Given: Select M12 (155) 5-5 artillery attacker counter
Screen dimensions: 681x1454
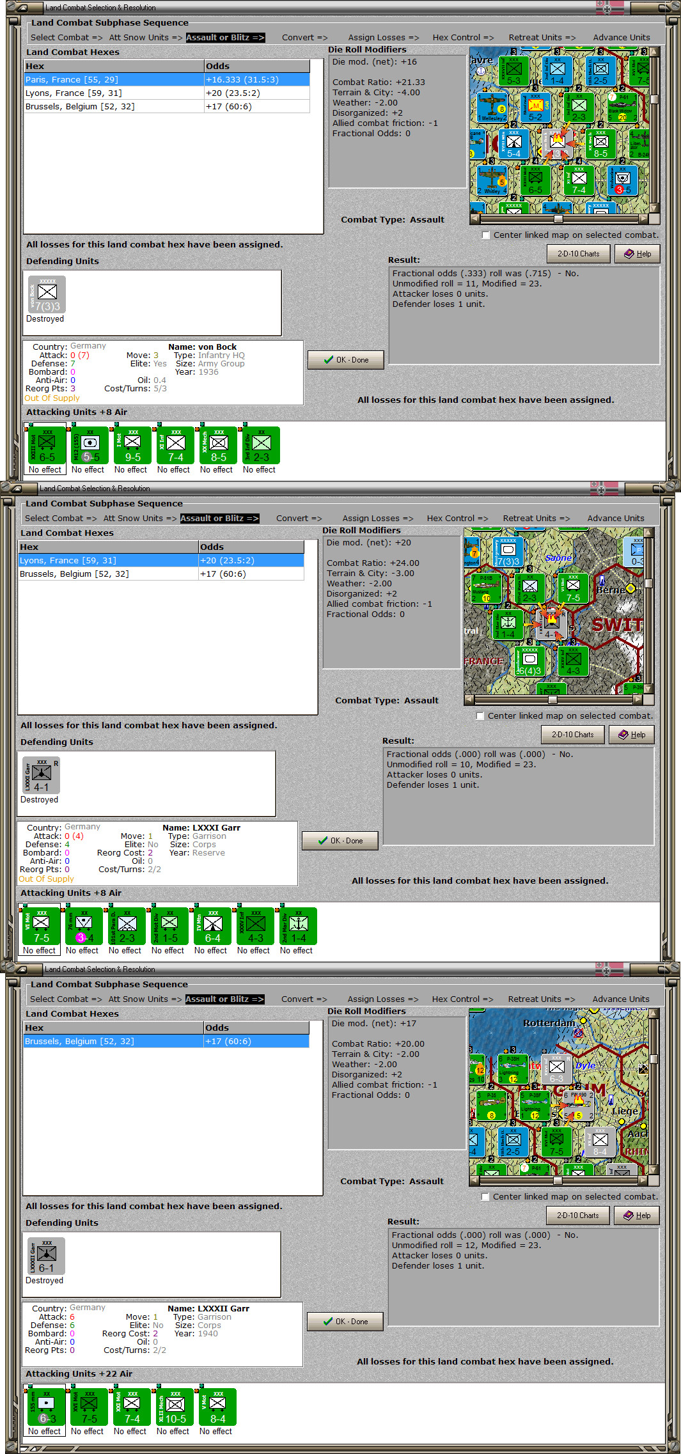Looking at the screenshot, I should pos(89,446).
